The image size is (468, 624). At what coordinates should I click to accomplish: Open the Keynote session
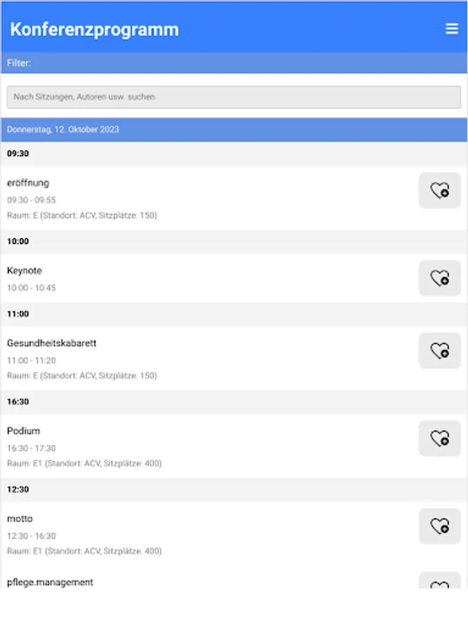[x=24, y=270]
